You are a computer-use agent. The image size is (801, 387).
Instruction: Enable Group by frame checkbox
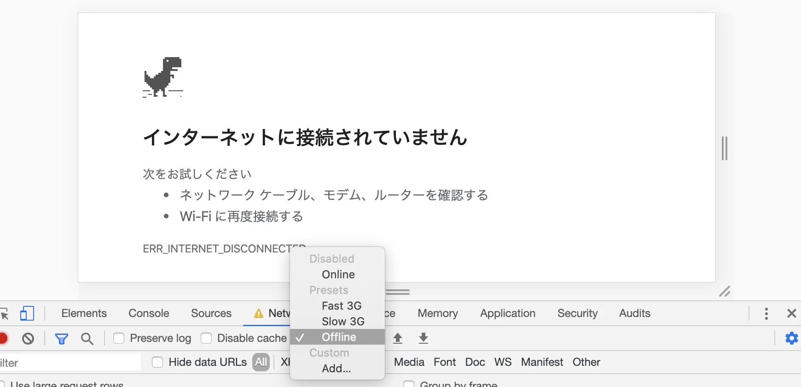(408, 385)
